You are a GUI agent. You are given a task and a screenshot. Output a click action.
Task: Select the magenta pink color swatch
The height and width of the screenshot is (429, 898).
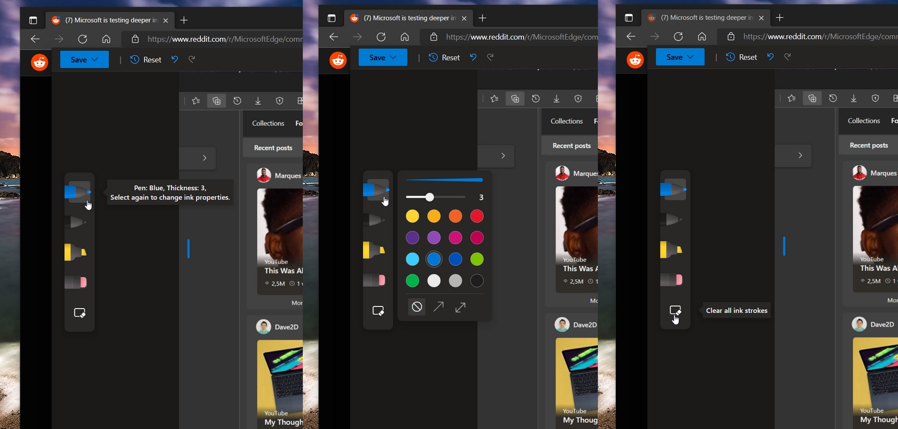(x=455, y=238)
